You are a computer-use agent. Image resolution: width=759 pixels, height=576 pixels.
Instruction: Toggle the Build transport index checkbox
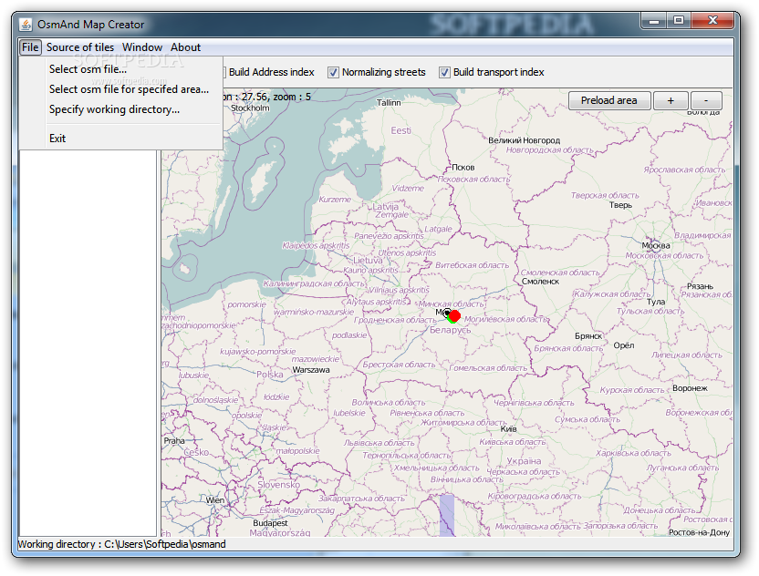444,73
